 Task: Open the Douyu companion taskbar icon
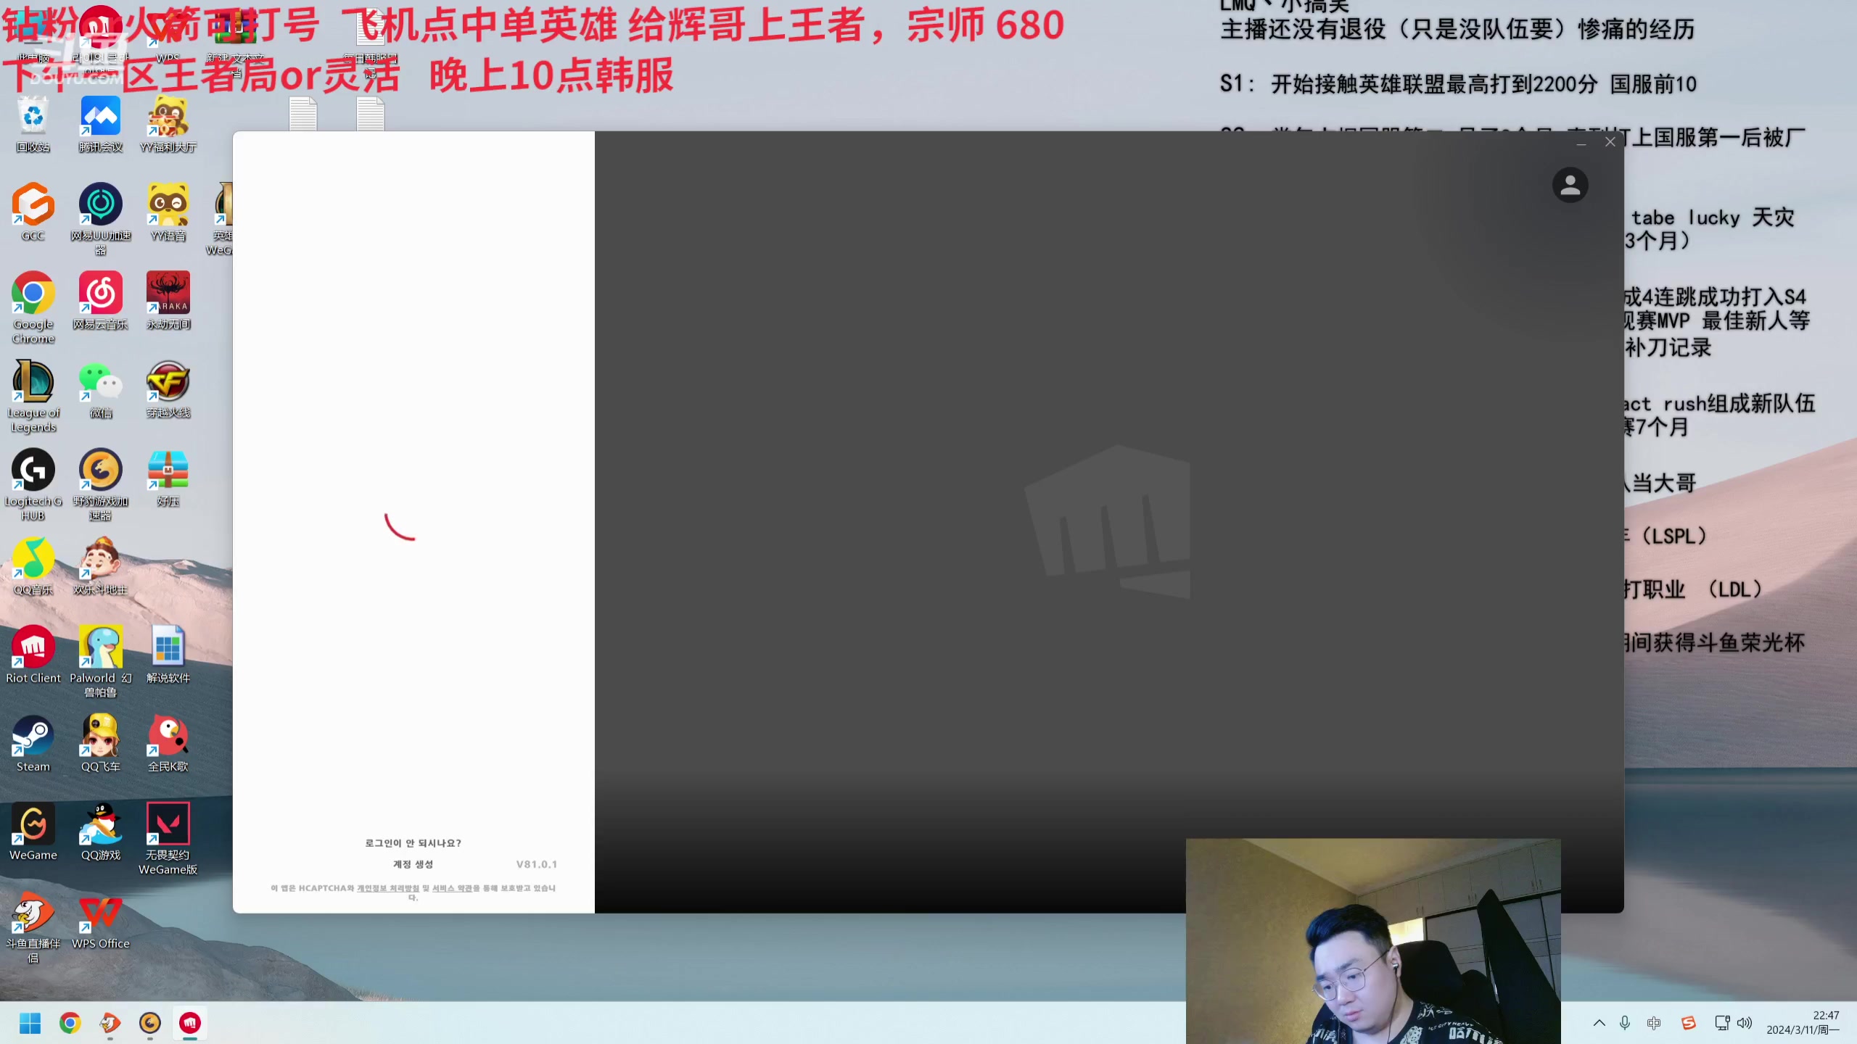pos(110,1023)
